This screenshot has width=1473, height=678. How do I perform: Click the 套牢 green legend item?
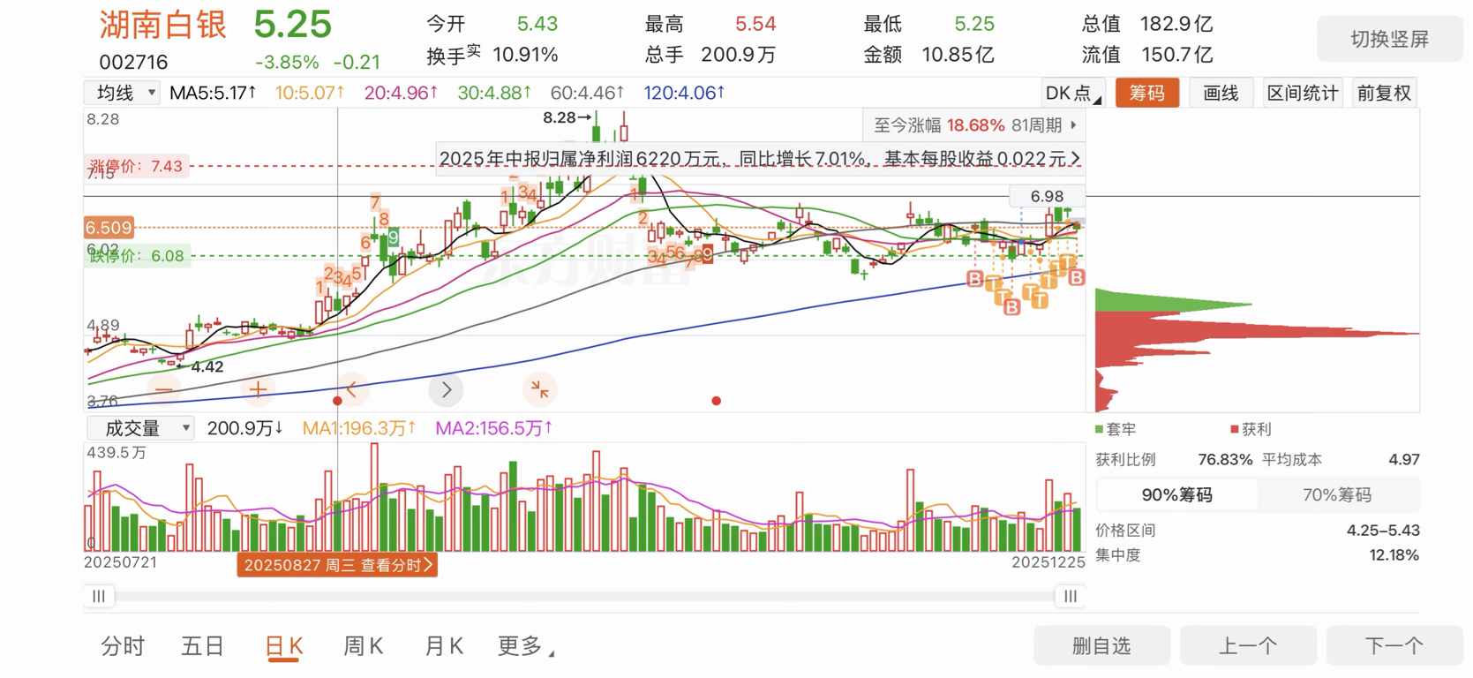pos(1116,429)
